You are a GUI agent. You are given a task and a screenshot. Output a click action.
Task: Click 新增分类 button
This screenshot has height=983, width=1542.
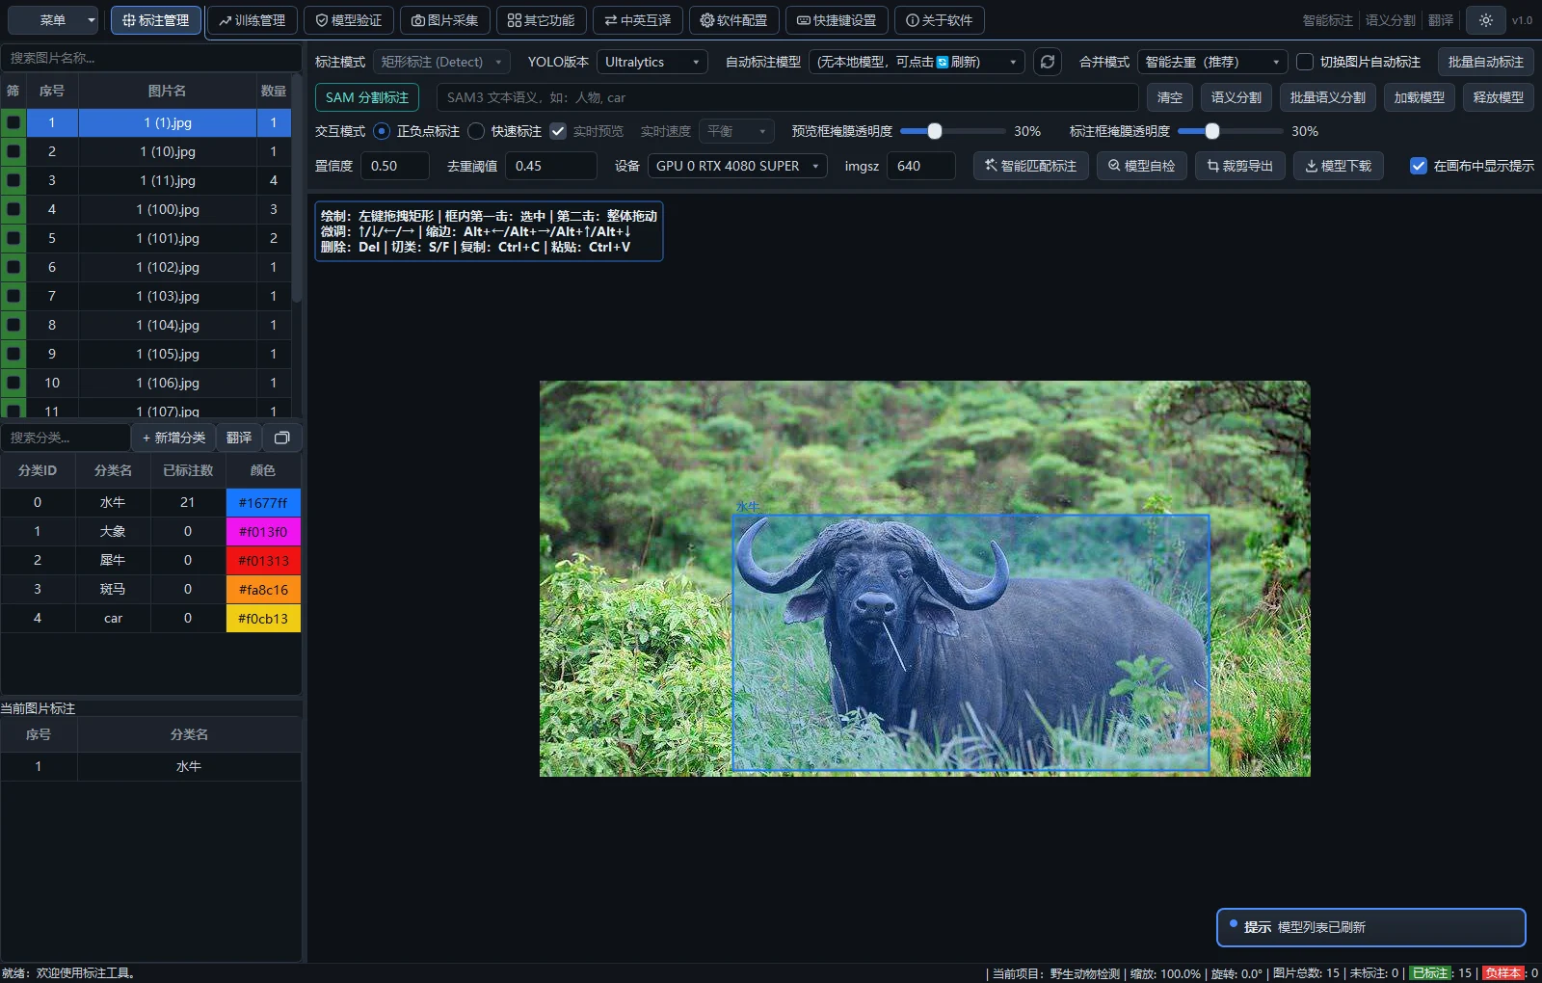(x=173, y=438)
